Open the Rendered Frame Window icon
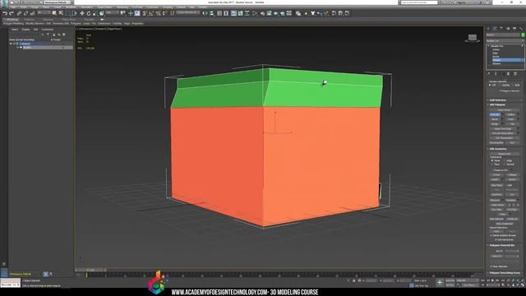Viewport: 526px width, 296px height. (x=270, y=13)
